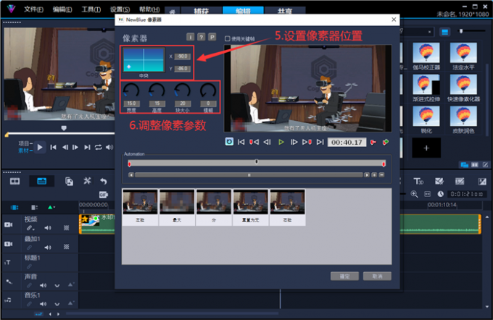Mute the 声音 voice track
This screenshot has height=320, width=493.
(43, 285)
